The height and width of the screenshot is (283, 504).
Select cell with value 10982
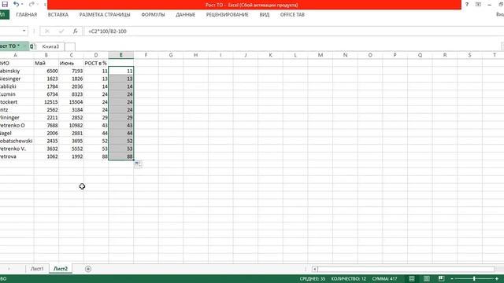pyautogui.click(x=71, y=126)
